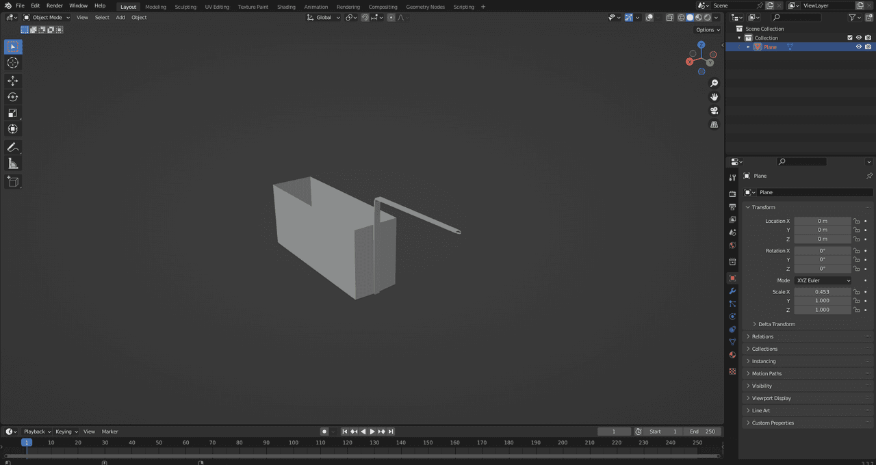Click the Options button in viewport
This screenshot has width=876, height=465.
[708, 29]
